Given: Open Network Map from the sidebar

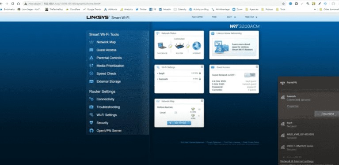Looking at the screenshot, I should pyautogui.click(x=106, y=42).
